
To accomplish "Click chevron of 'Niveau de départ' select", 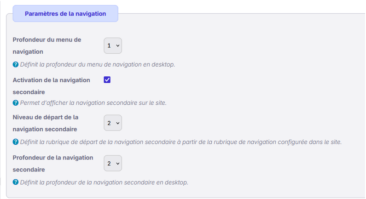I will (x=117, y=123).
